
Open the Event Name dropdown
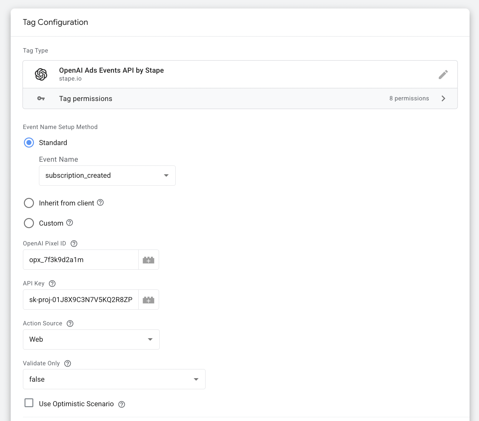[x=107, y=176]
